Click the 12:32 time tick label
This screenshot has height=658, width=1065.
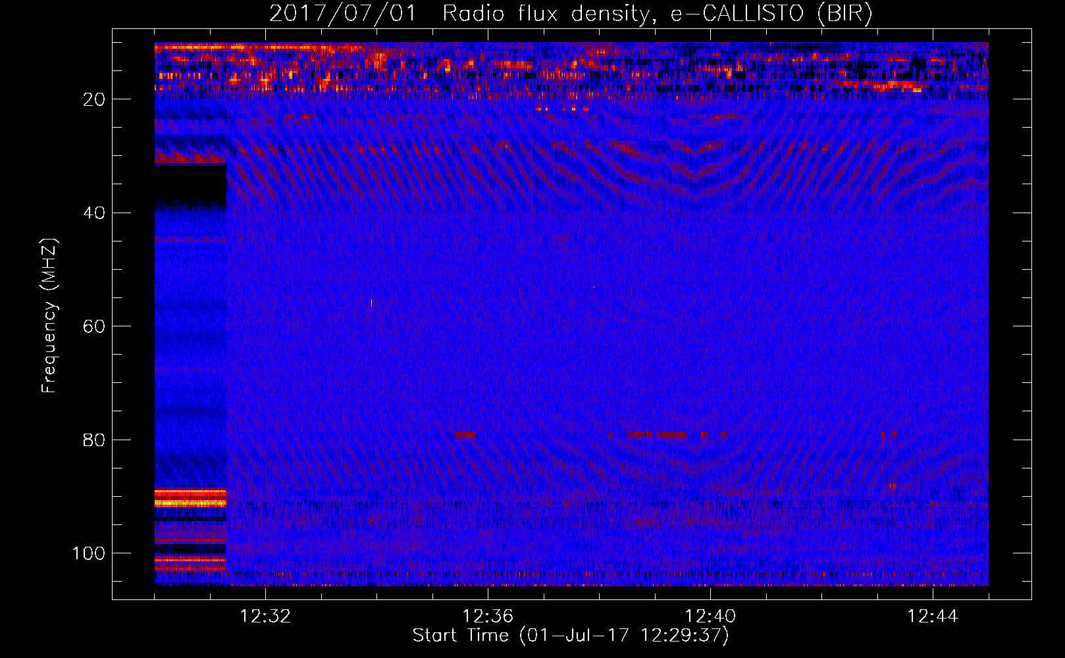click(265, 617)
